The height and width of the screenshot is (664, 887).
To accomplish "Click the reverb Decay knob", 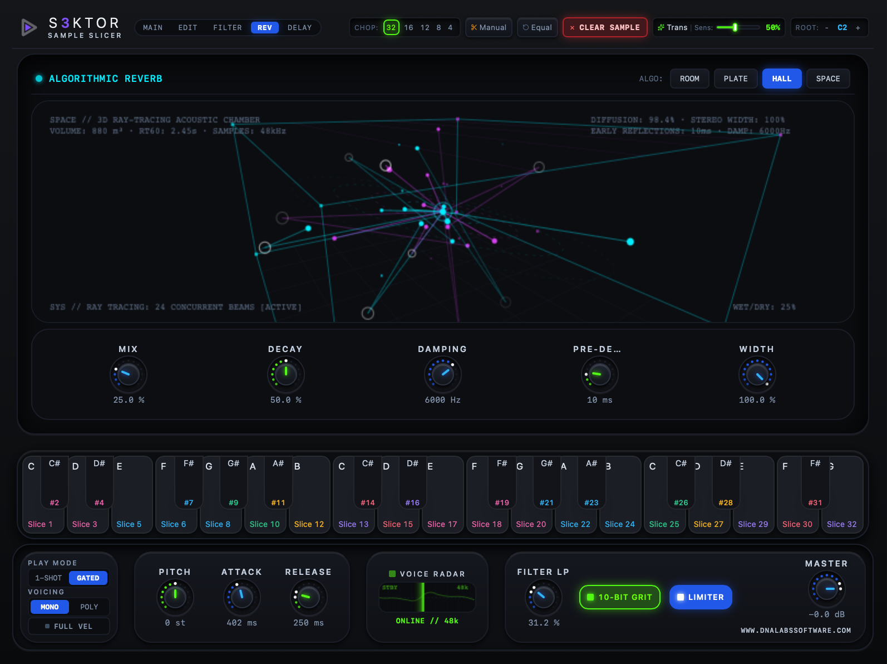I will 286,374.
